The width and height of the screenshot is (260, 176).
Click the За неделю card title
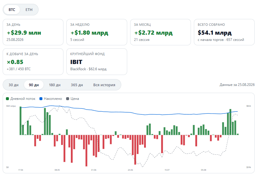(x=80, y=25)
